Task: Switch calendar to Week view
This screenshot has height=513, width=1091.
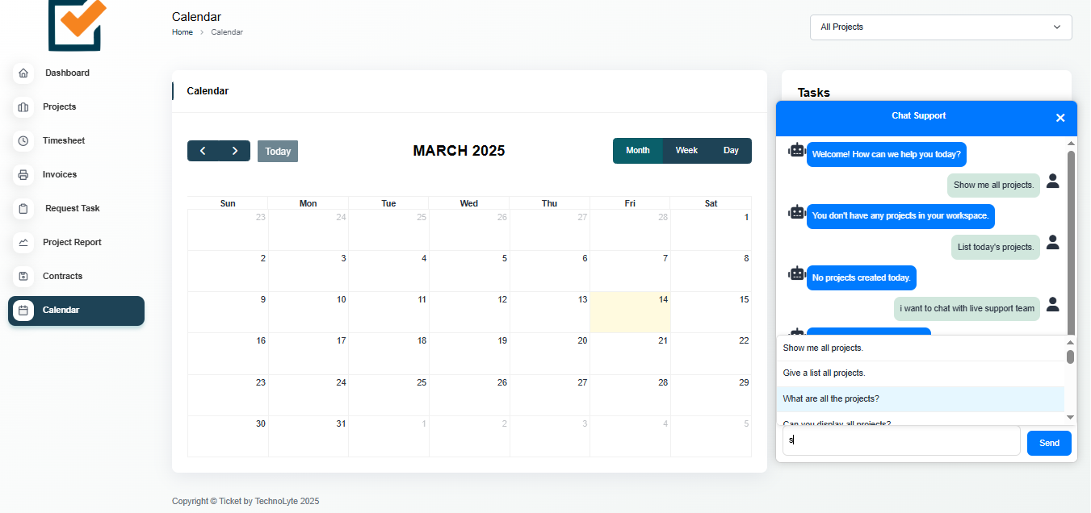Action: coord(686,151)
